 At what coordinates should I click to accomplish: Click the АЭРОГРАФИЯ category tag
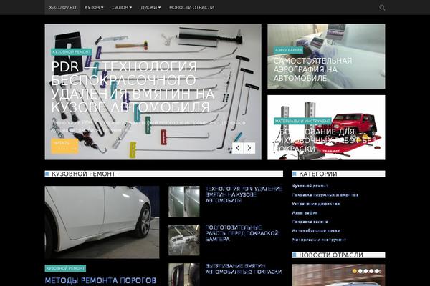pos(288,50)
